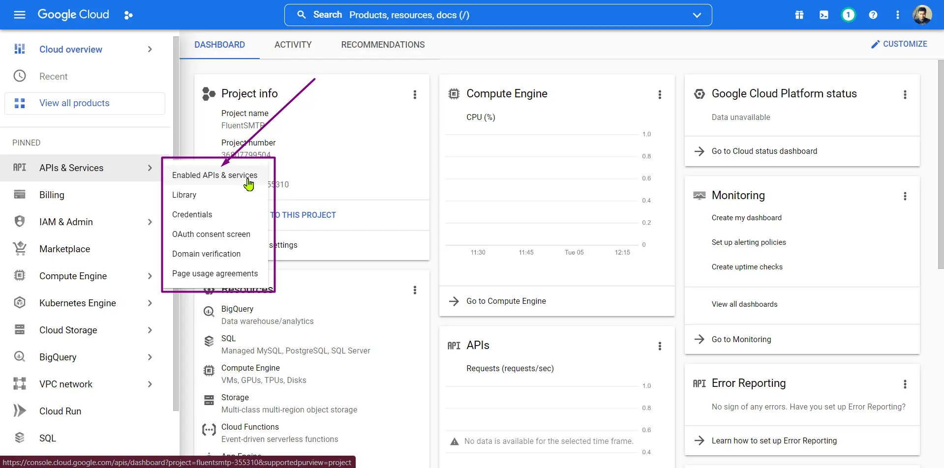
Task: Click Customize dashboard button
Action: pyautogui.click(x=899, y=44)
